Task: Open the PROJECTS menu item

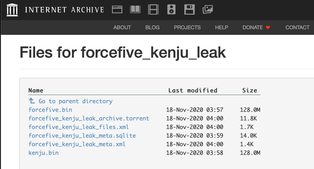Action: pyautogui.click(x=187, y=27)
